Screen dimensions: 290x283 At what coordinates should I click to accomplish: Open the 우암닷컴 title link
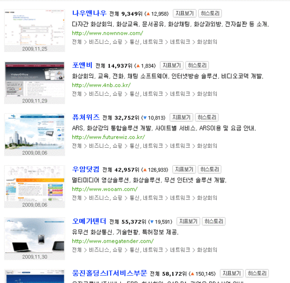pyautogui.click(x=85, y=169)
